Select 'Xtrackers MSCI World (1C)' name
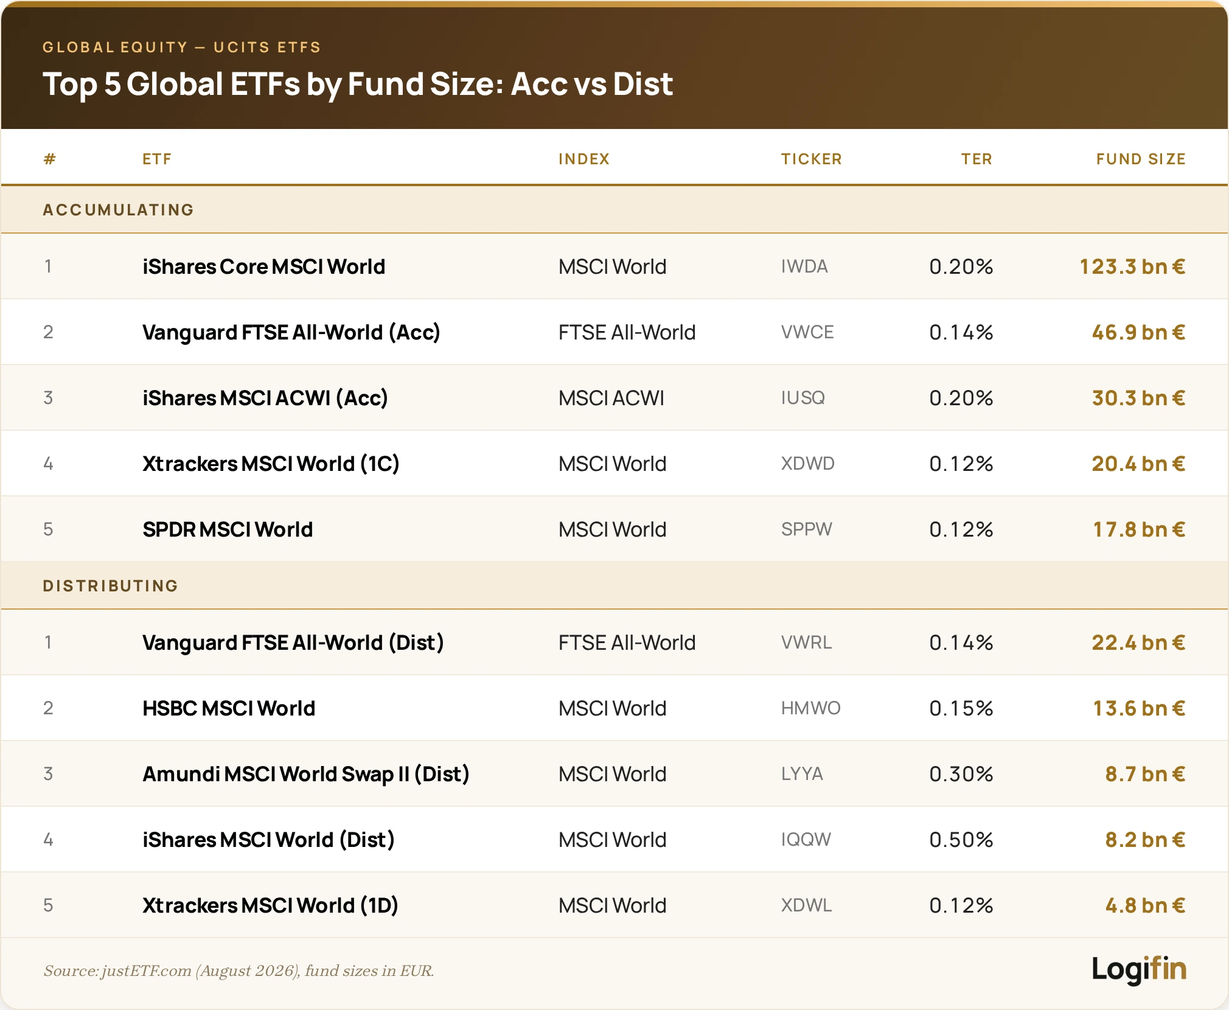Image resolution: width=1229 pixels, height=1010 pixels. [271, 464]
